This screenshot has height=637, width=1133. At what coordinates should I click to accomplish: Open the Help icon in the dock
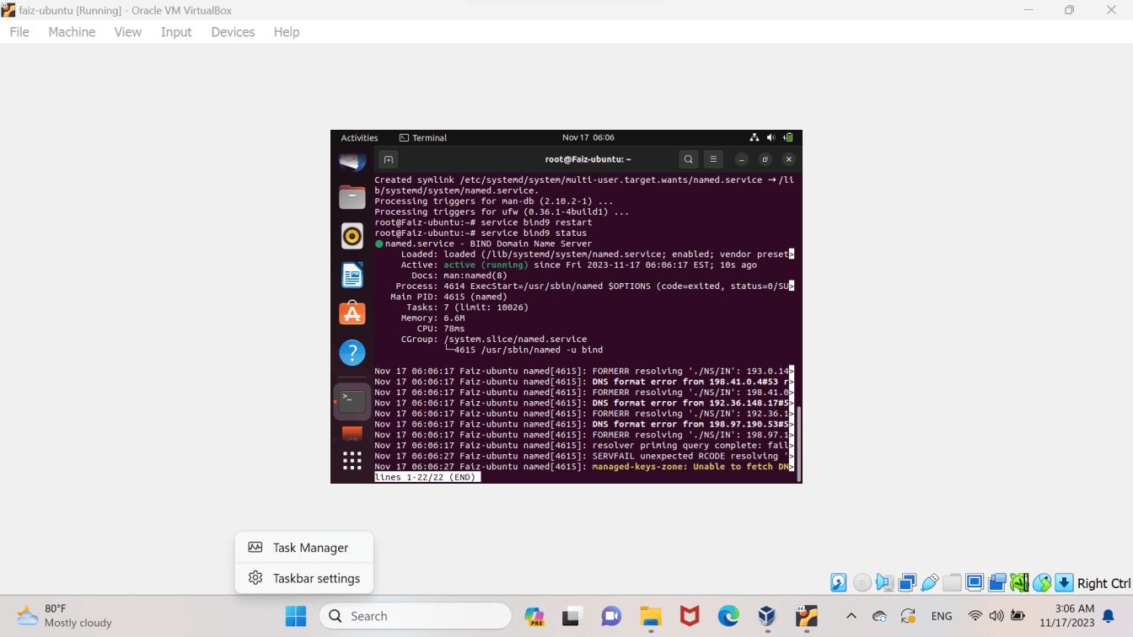click(352, 352)
